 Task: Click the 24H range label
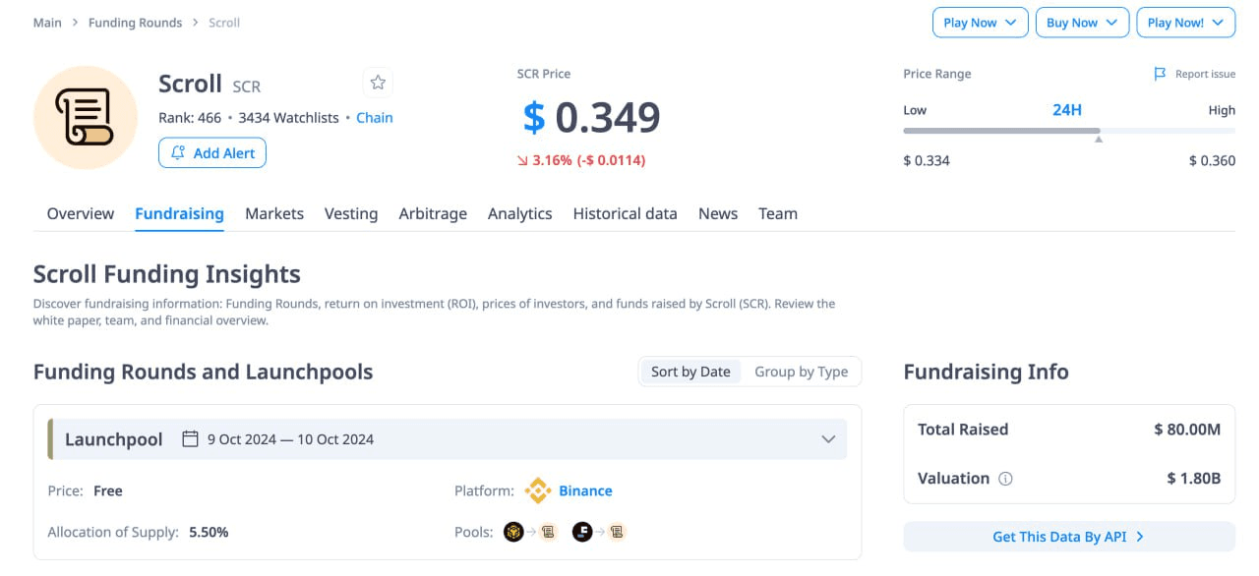coord(1067,110)
